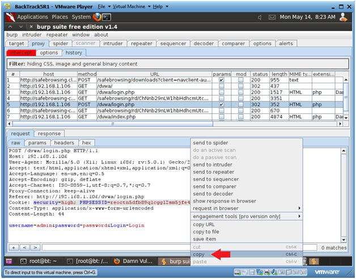
Task: Open the VMware Help dropdown menu
Action: [x=160, y=7]
